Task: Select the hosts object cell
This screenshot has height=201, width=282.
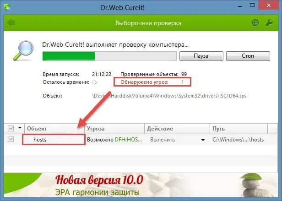Action: tap(54, 140)
